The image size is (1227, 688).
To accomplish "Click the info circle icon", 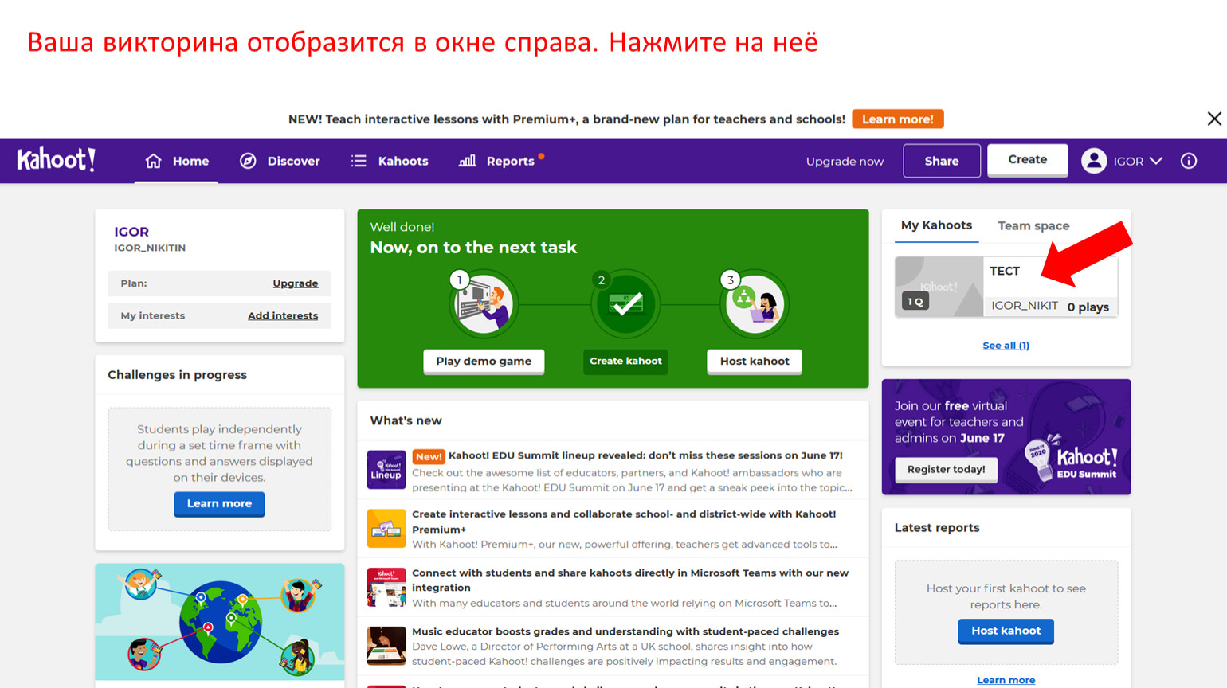I will pos(1188,161).
